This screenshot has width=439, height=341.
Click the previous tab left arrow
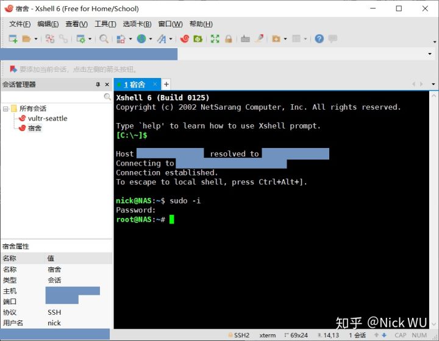[413, 84]
